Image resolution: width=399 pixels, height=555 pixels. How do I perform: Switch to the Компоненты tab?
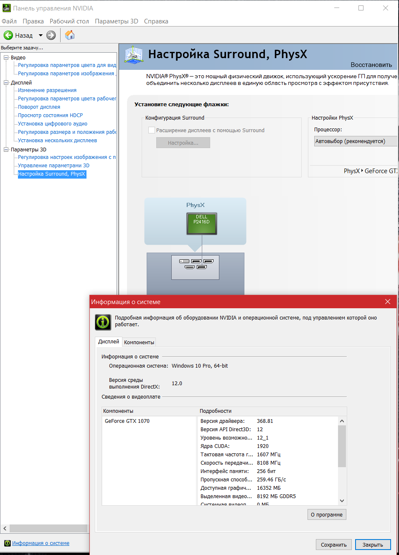[139, 342]
